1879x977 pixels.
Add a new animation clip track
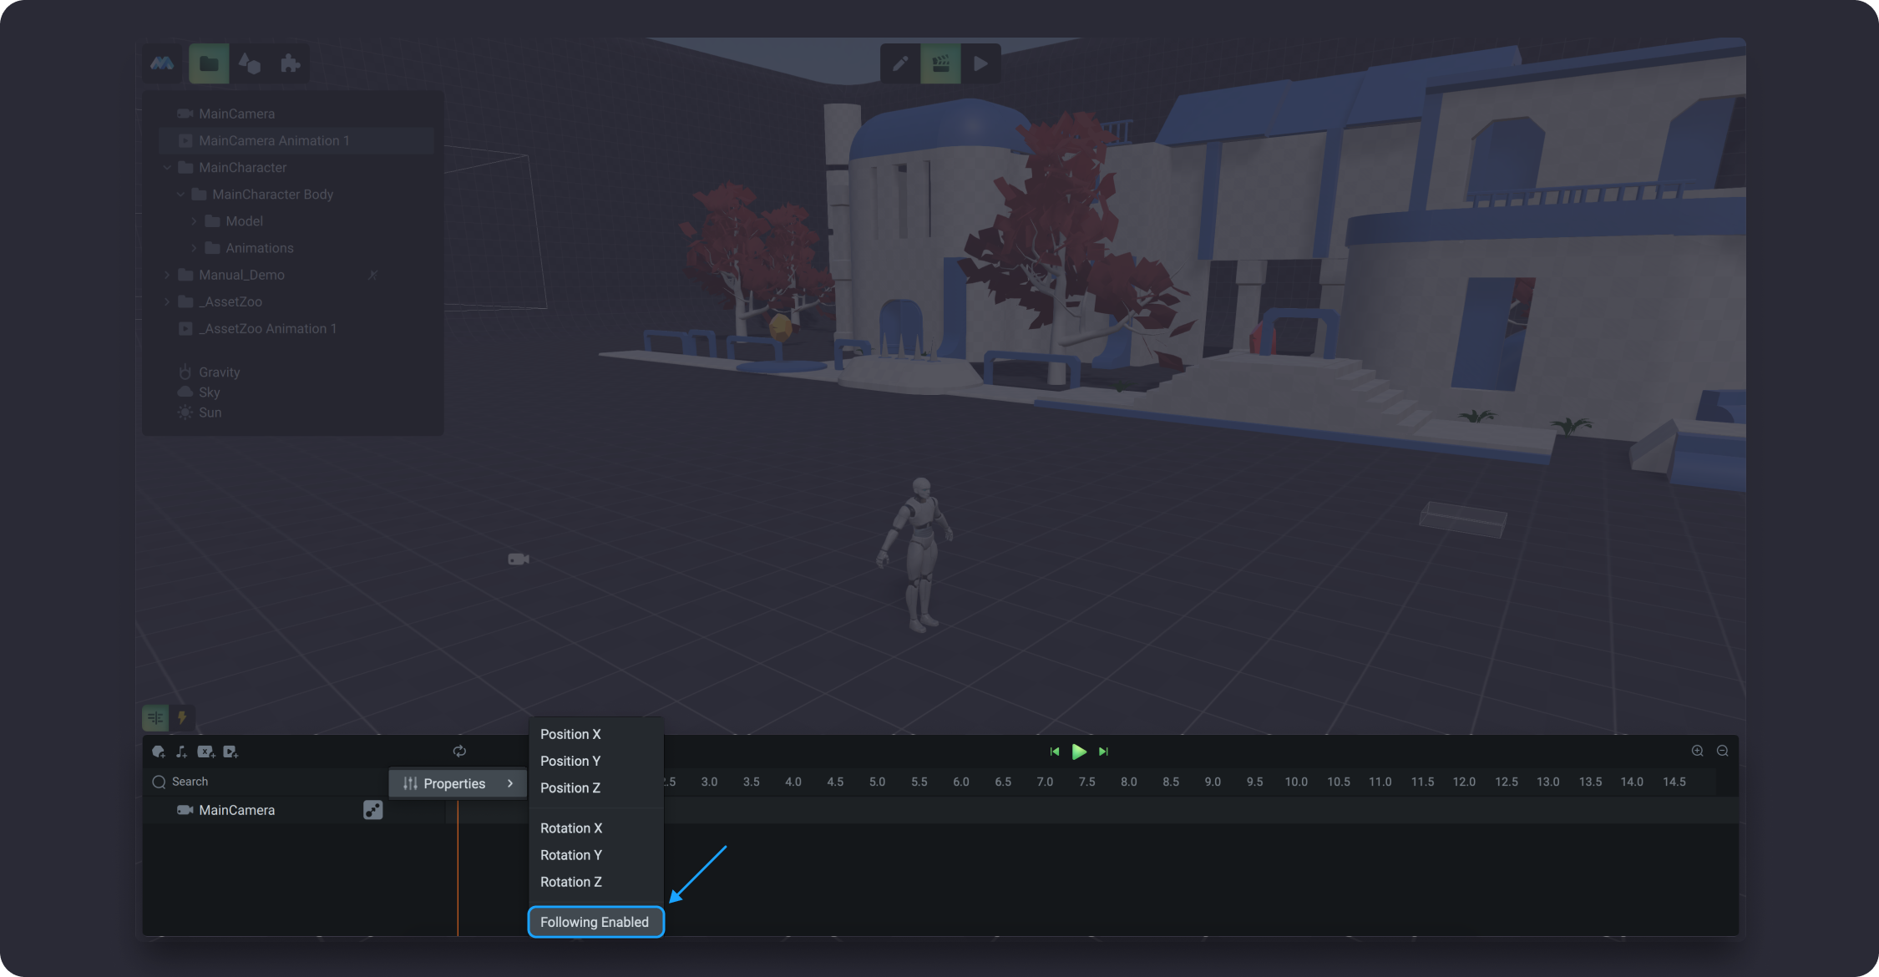(230, 752)
